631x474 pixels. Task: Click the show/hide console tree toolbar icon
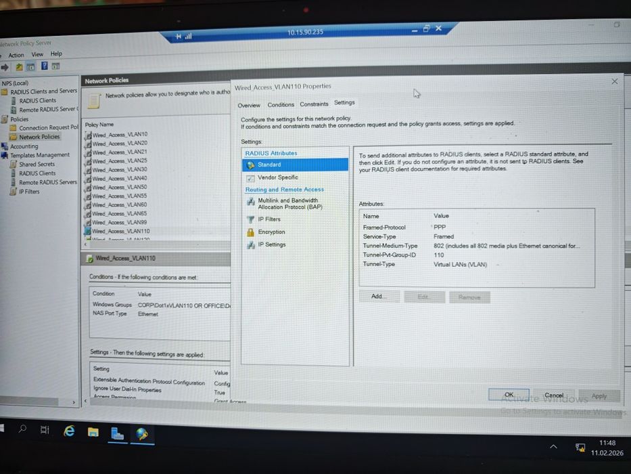coord(30,67)
